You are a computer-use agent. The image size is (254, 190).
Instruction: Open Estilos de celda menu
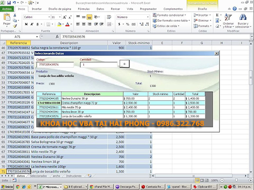coord(166,26)
